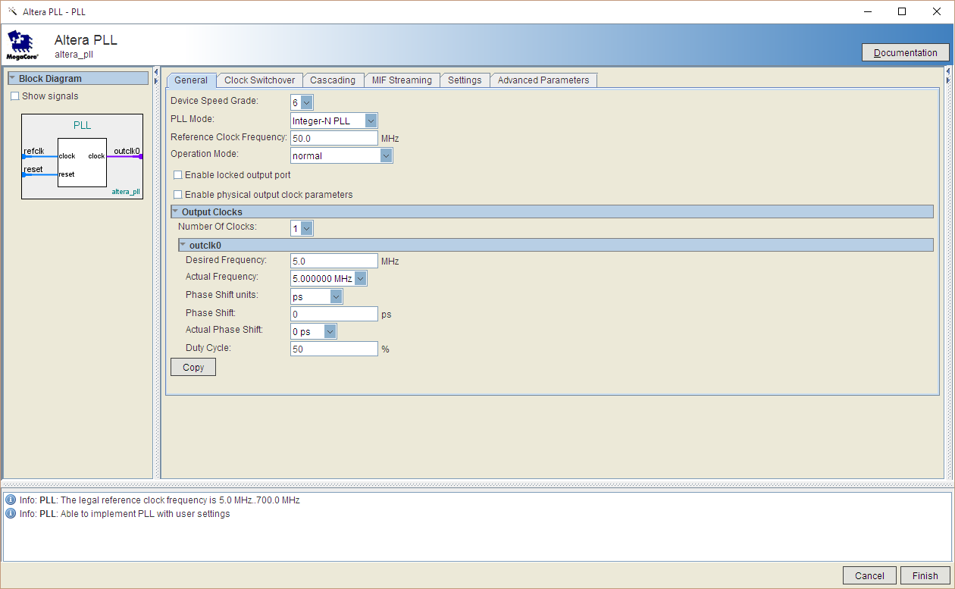
Task: Click the Desired Frequency input field
Action: 334,261
